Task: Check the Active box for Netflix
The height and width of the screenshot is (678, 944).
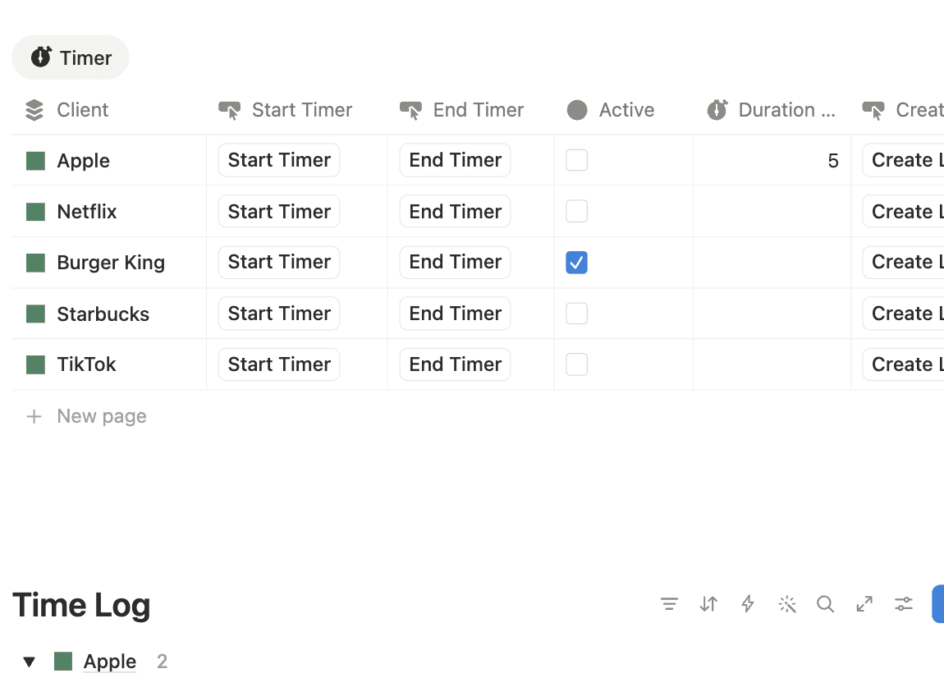Action: point(577,211)
